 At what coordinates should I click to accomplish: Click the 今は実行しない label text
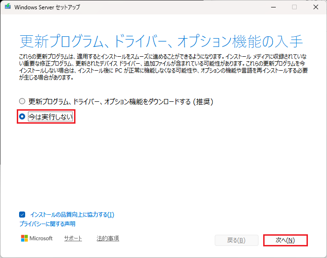[50, 117]
